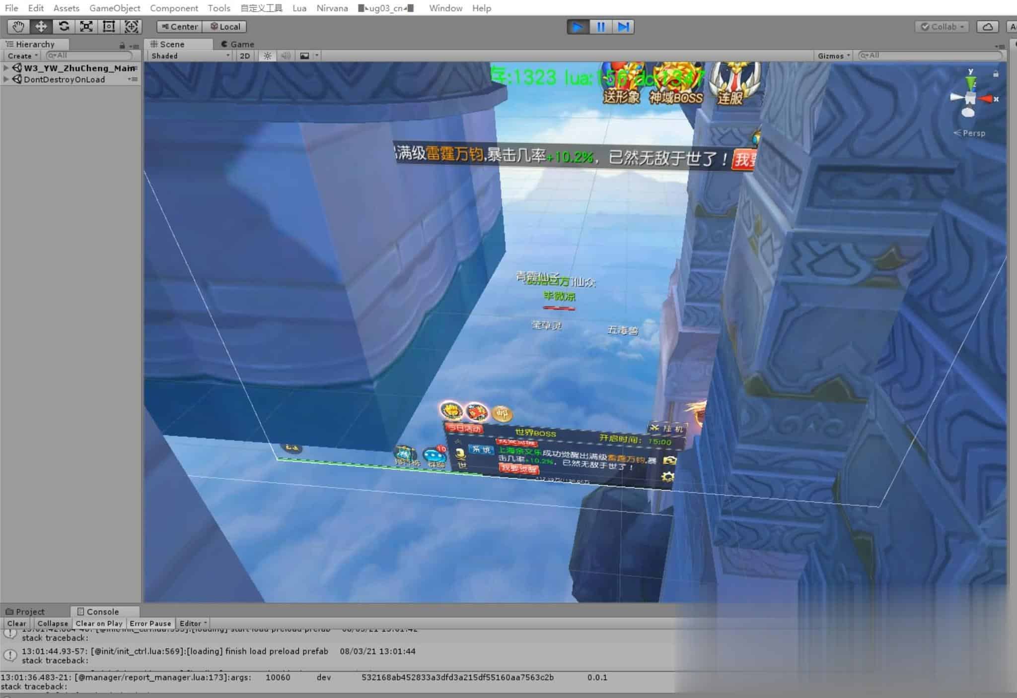Click the red X axis cone on the gizmo

coord(986,99)
